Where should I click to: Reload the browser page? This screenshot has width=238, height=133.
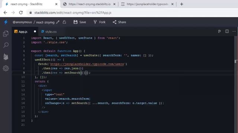(21, 13)
